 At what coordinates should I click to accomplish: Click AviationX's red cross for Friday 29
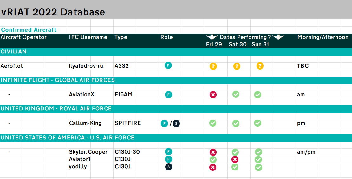[213, 95]
